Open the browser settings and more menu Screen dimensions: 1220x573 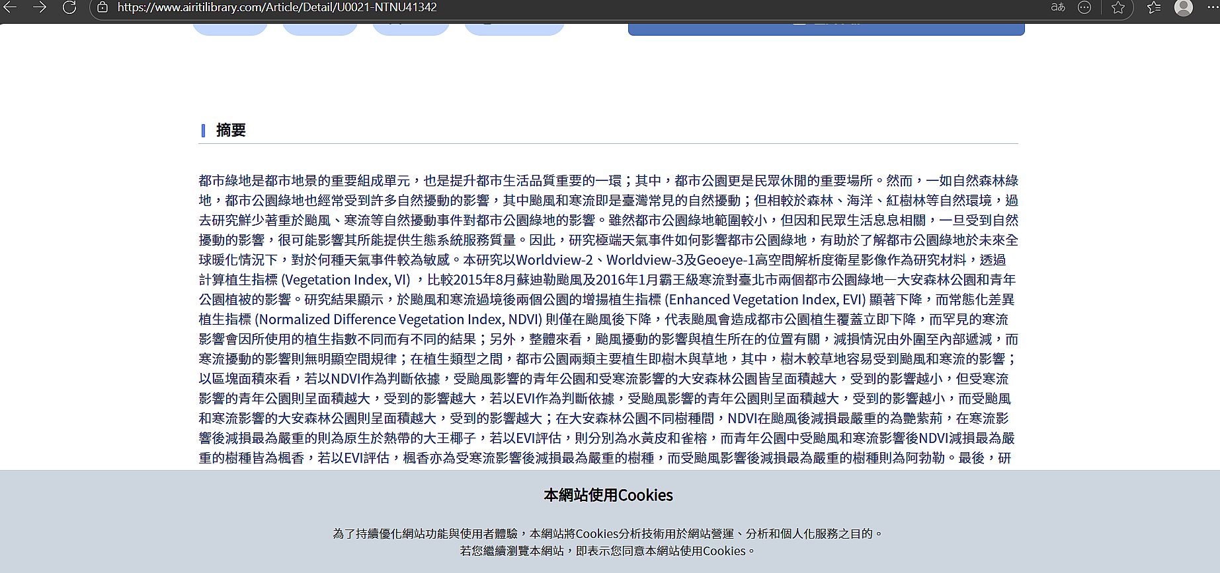coord(1211,7)
